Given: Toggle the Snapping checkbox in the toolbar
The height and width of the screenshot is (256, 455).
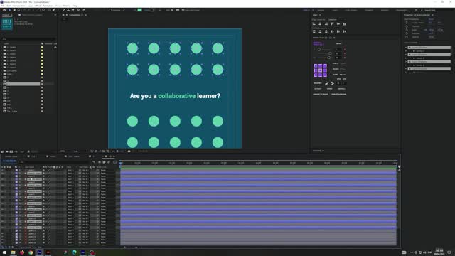Looking at the screenshot, I should pyautogui.click(x=110, y=10).
